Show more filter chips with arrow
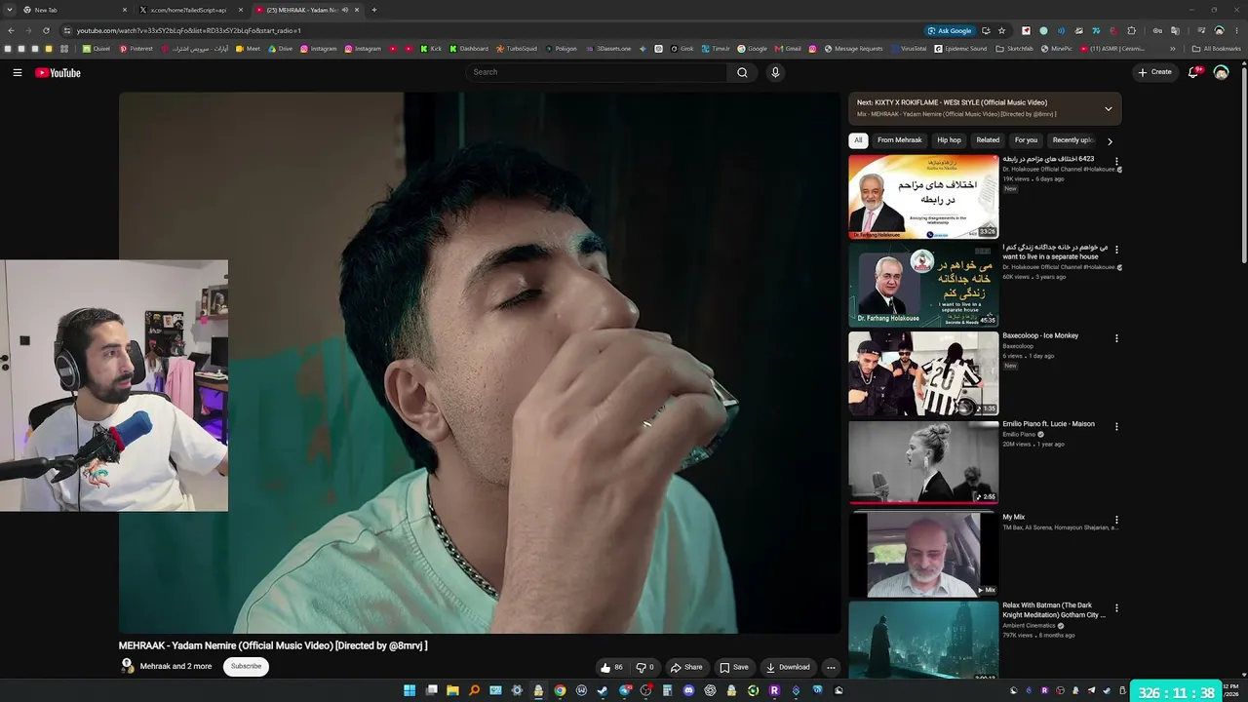 pyautogui.click(x=1110, y=141)
